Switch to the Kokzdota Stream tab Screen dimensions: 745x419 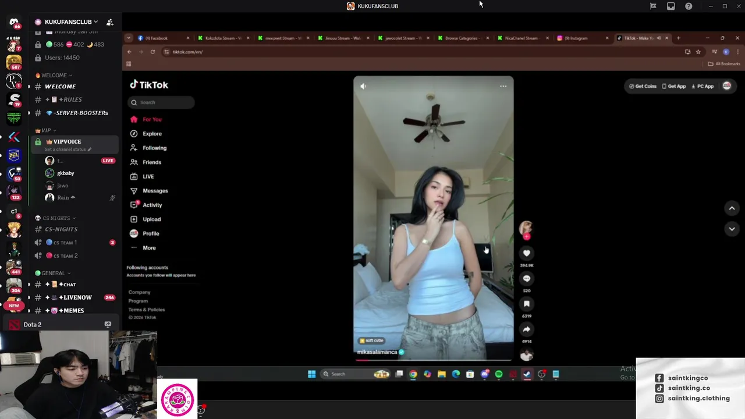[x=223, y=38]
